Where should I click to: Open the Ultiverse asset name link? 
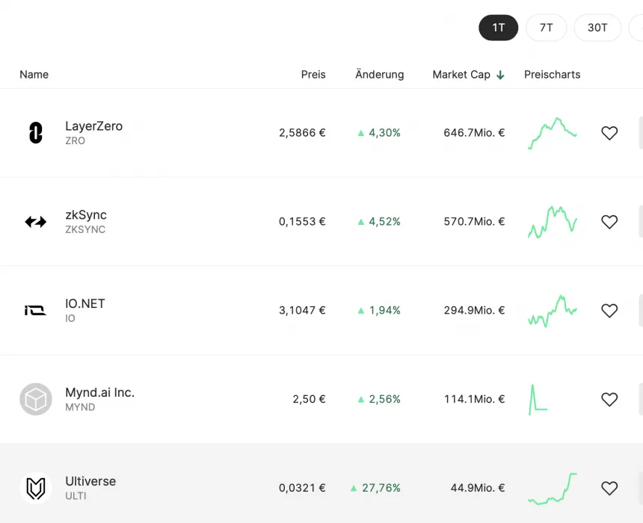click(x=90, y=481)
